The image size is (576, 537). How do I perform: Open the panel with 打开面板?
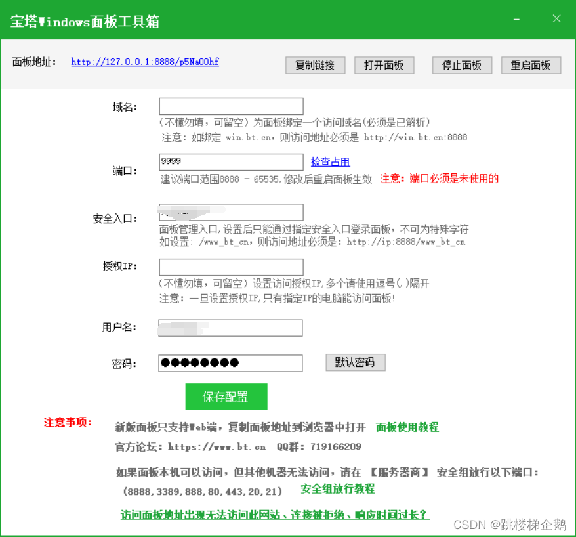click(384, 65)
